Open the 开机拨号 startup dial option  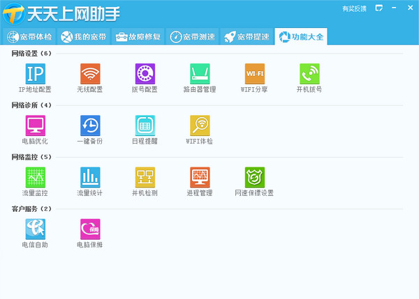click(309, 74)
